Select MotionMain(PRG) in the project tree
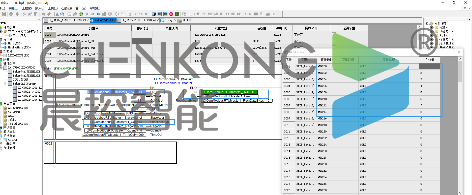 pyautogui.click(x=19, y=47)
